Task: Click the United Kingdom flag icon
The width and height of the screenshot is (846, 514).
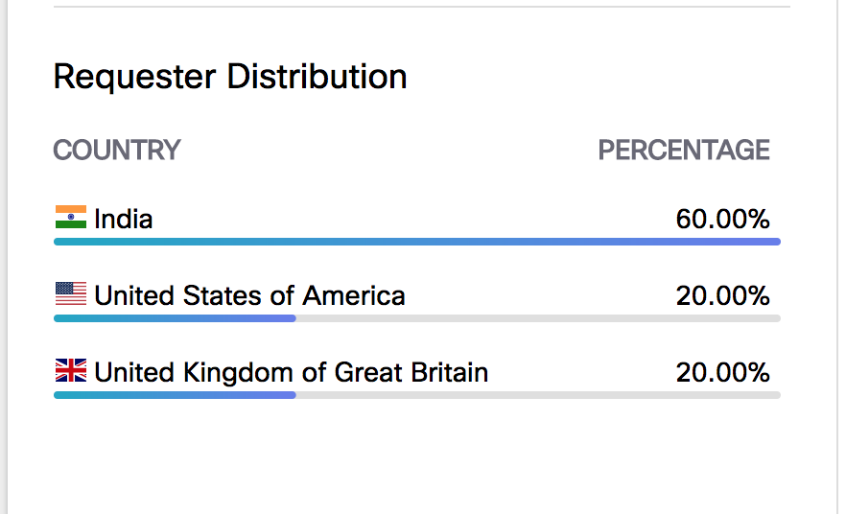Action: tap(71, 371)
